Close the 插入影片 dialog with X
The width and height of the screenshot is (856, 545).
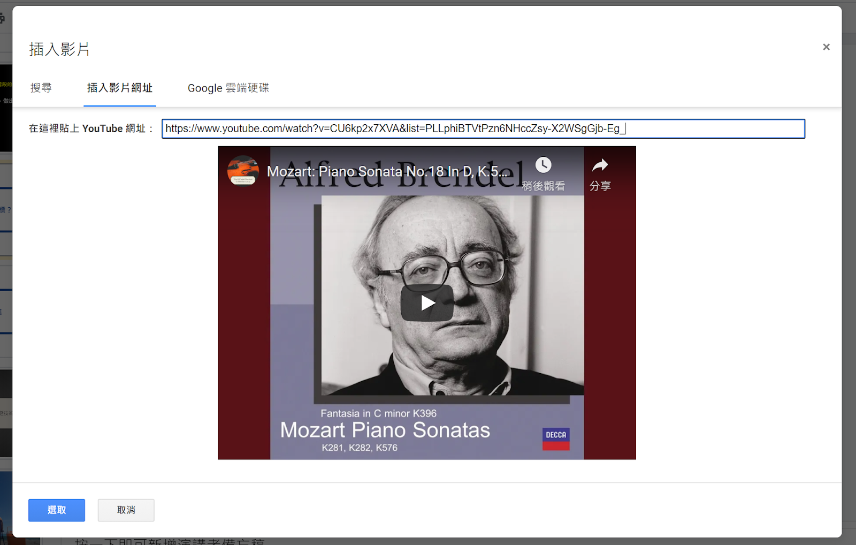(x=826, y=47)
